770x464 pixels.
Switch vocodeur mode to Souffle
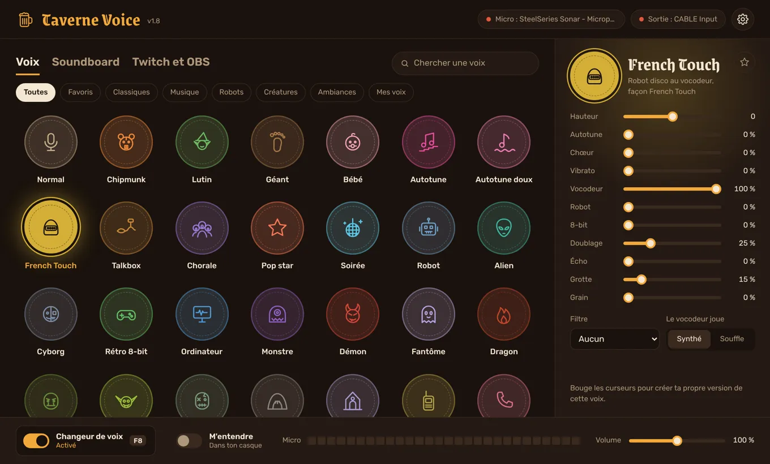pos(731,339)
